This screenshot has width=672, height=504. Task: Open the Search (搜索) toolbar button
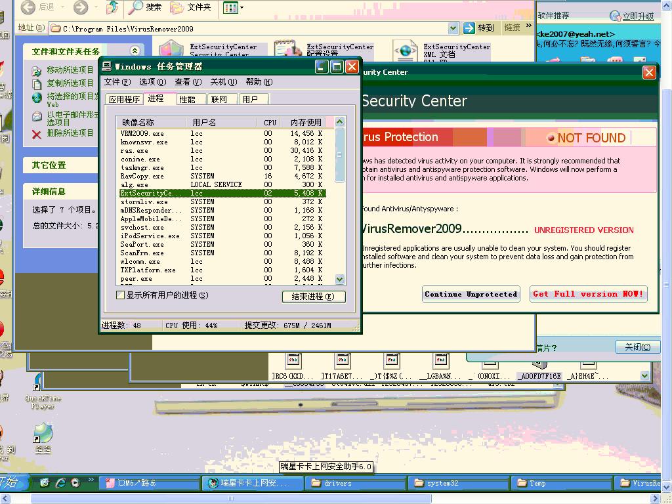tap(145, 7)
